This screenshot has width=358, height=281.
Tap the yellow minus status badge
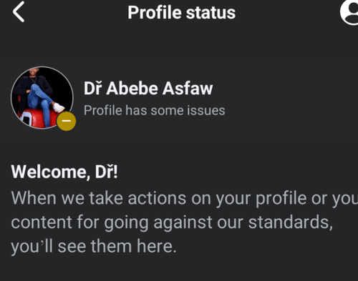click(67, 121)
